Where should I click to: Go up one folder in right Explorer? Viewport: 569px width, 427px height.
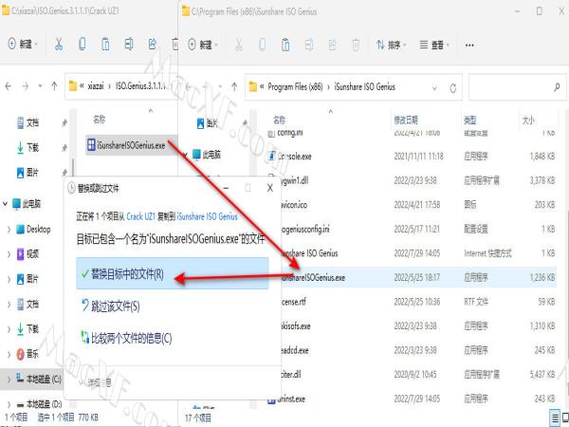coord(234,86)
